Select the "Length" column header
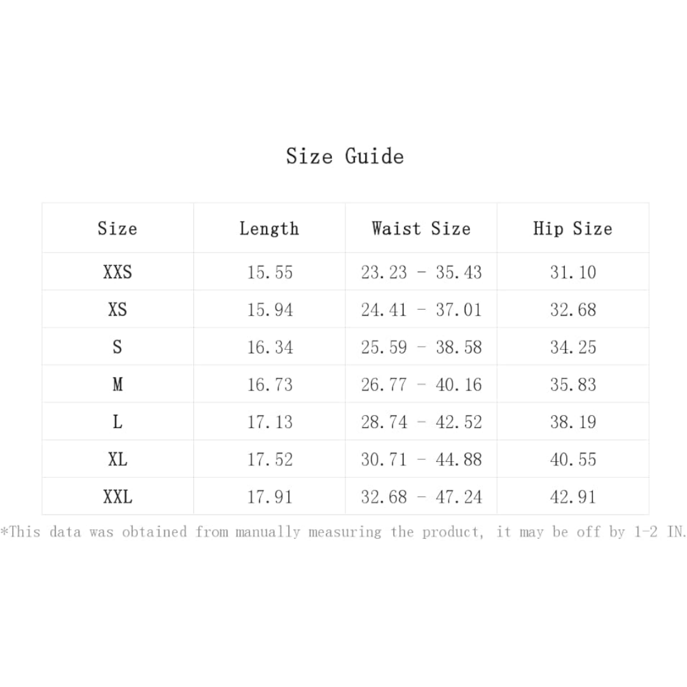Screen dimensions: 687x687 pyautogui.click(x=269, y=228)
